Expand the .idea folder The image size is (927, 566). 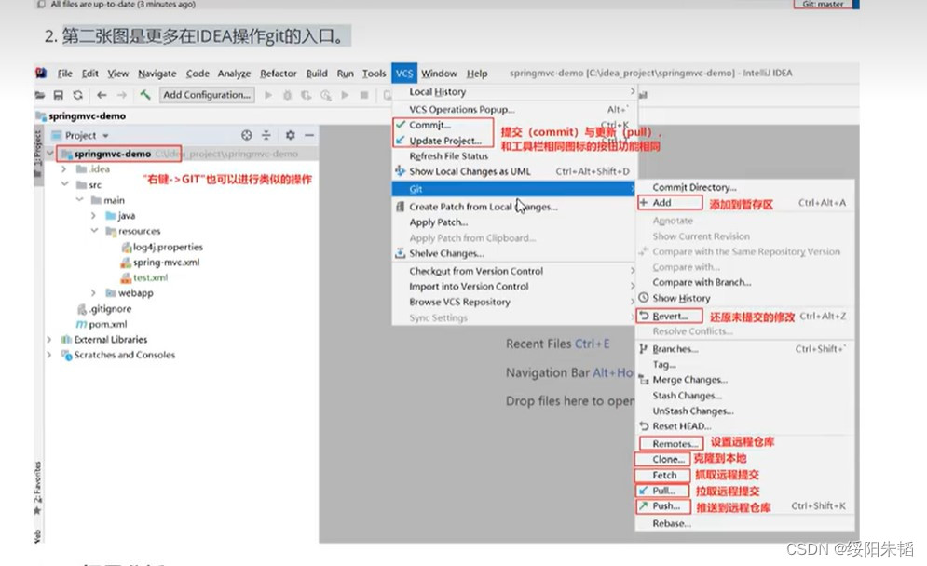pyautogui.click(x=64, y=169)
